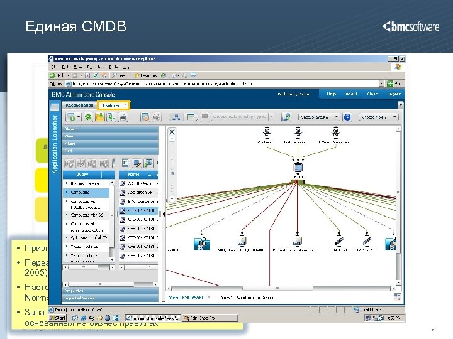The height and width of the screenshot is (339, 453).
Task: Click the Query column header
Action: pos(82,175)
